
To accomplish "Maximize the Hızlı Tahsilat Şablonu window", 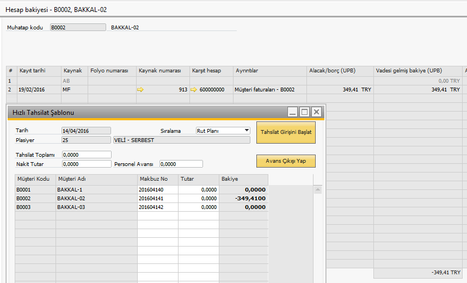I will [304, 112].
